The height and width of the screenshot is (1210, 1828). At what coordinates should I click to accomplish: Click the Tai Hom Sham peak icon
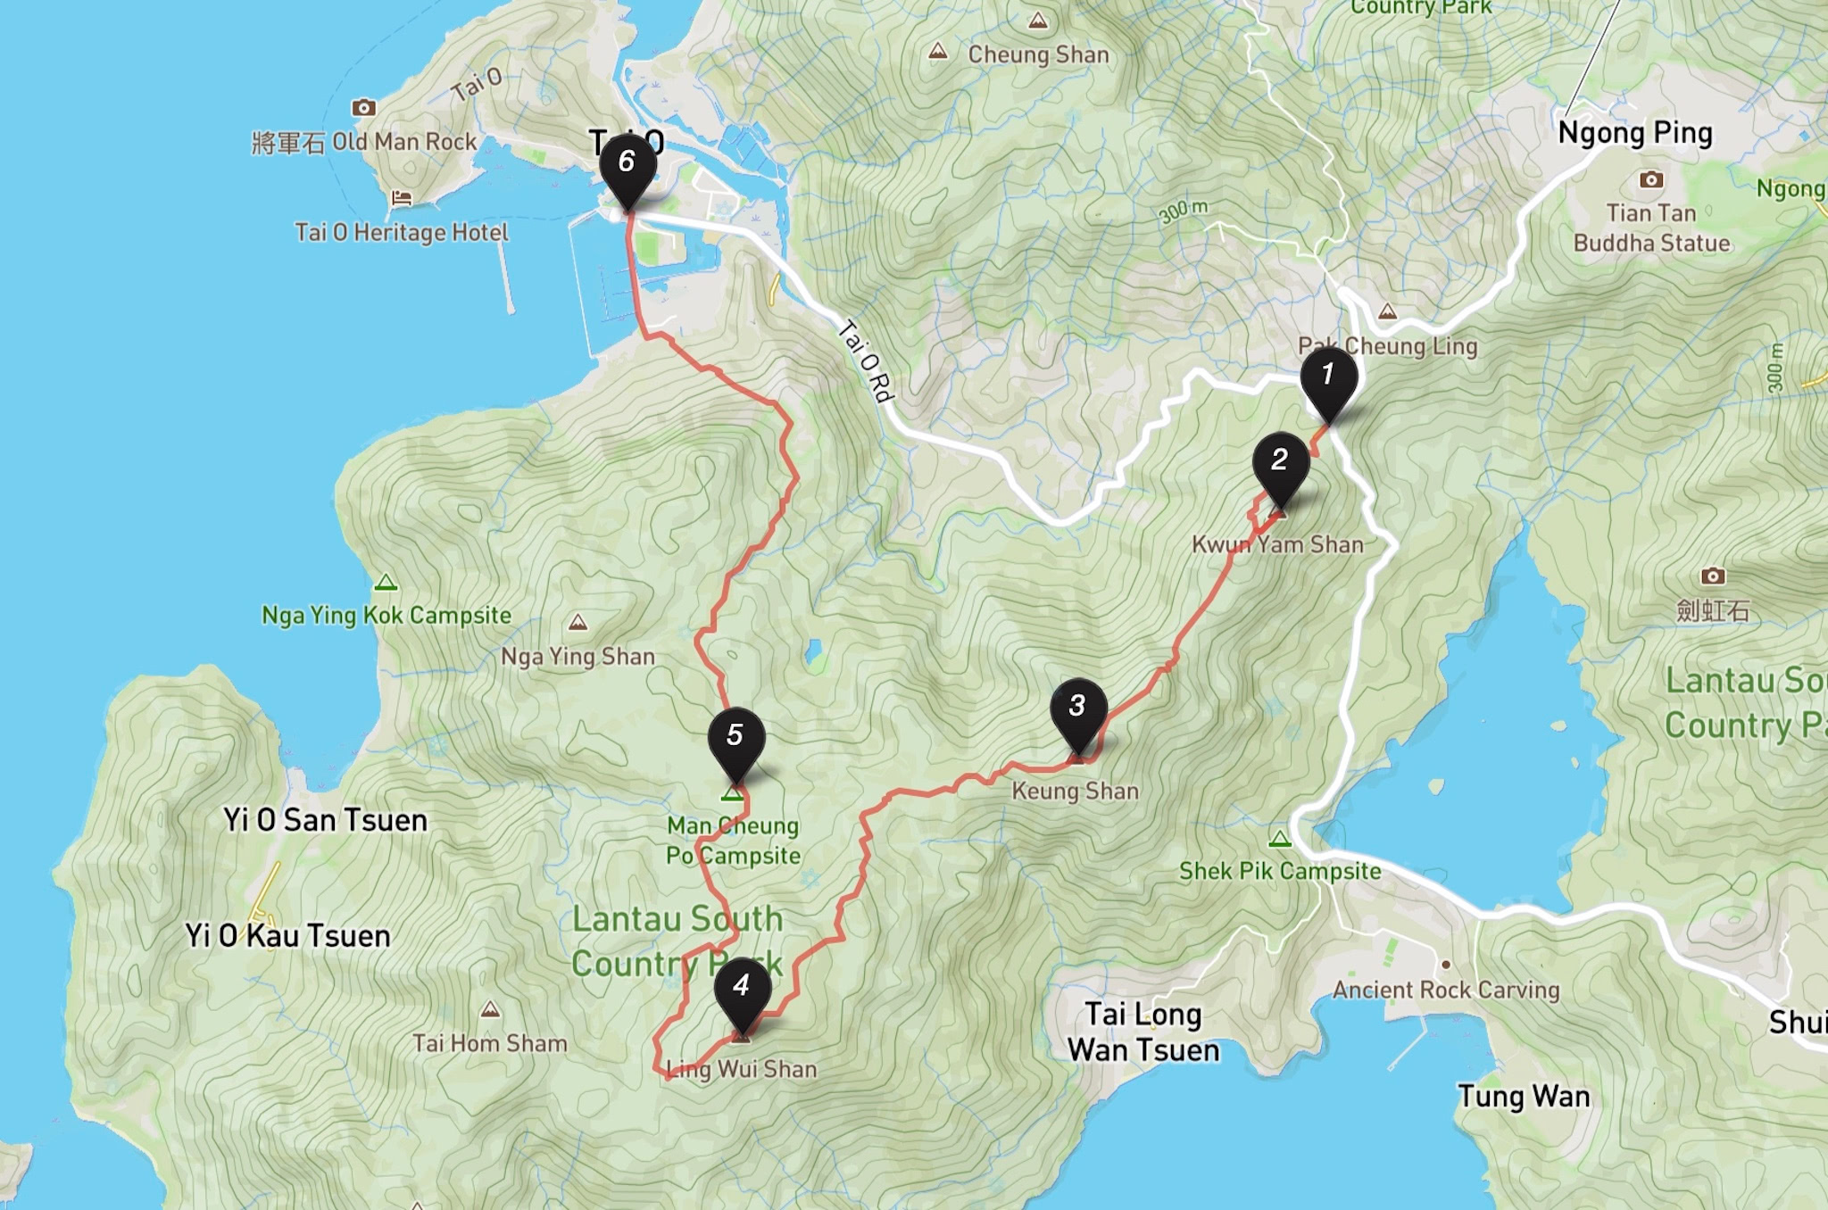pyautogui.click(x=490, y=1009)
